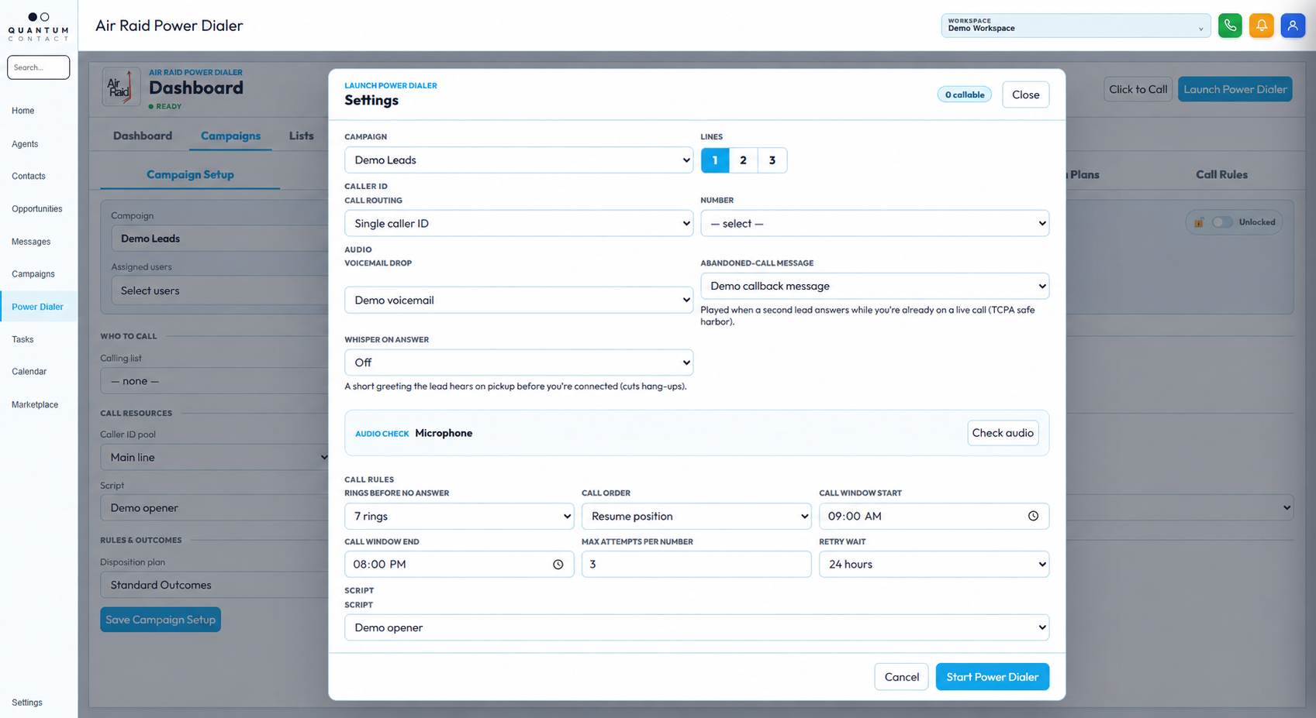Click the green phone call icon
The height and width of the screenshot is (718, 1316).
pyautogui.click(x=1230, y=26)
